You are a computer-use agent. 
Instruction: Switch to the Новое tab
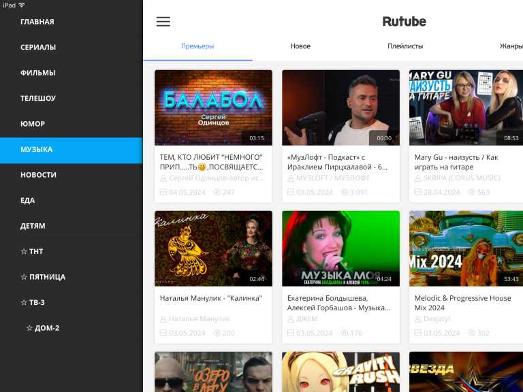(x=300, y=46)
